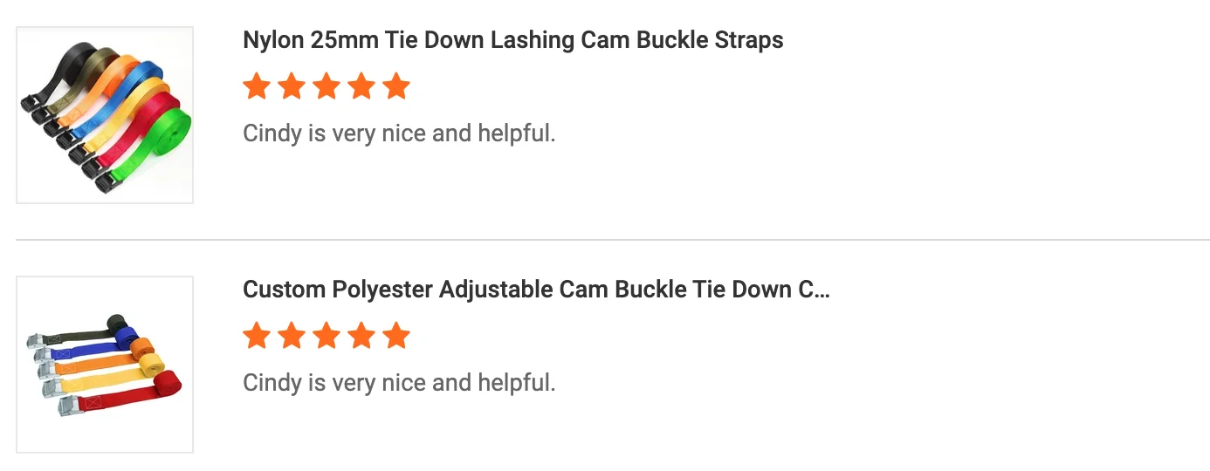Click the fourth star under Custom Polyester review
1210x471 pixels.
pos(361,336)
